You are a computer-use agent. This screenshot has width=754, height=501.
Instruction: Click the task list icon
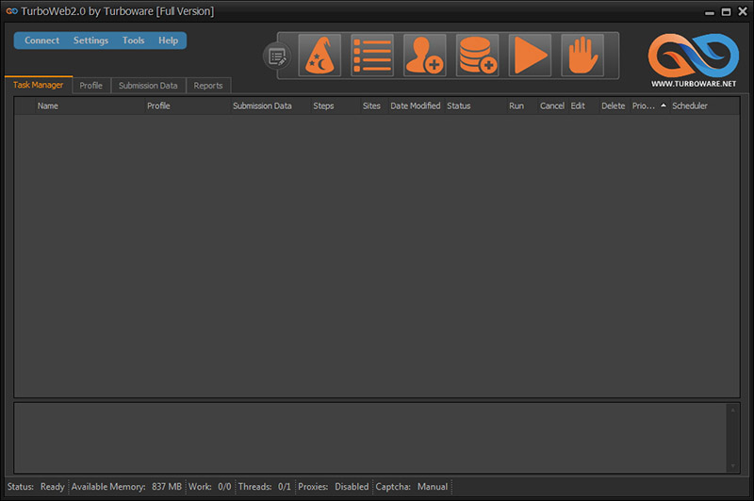pyautogui.click(x=372, y=56)
